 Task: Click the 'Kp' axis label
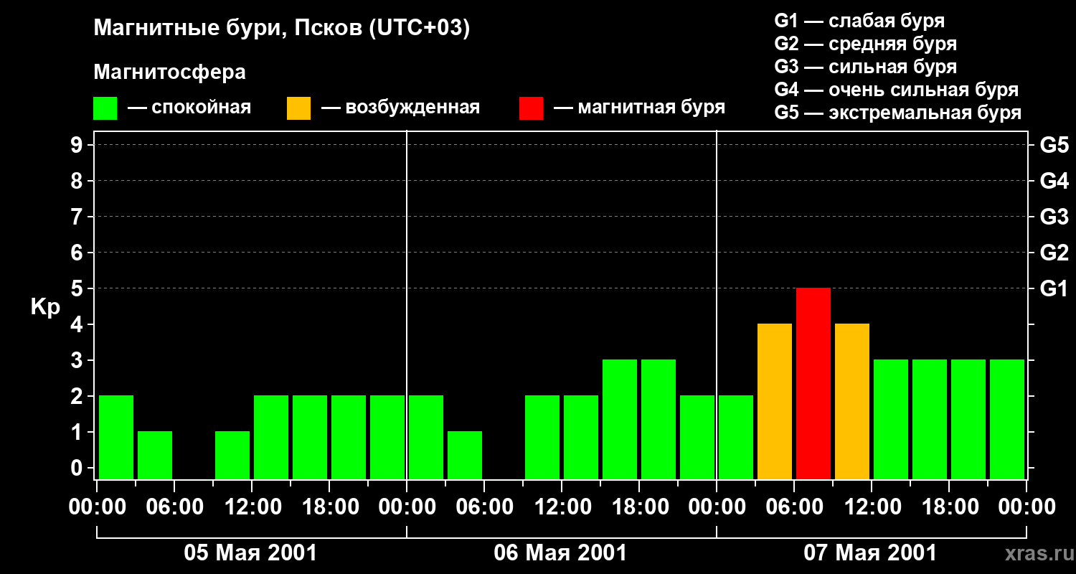pyautogui.click(x=46, y=308)
